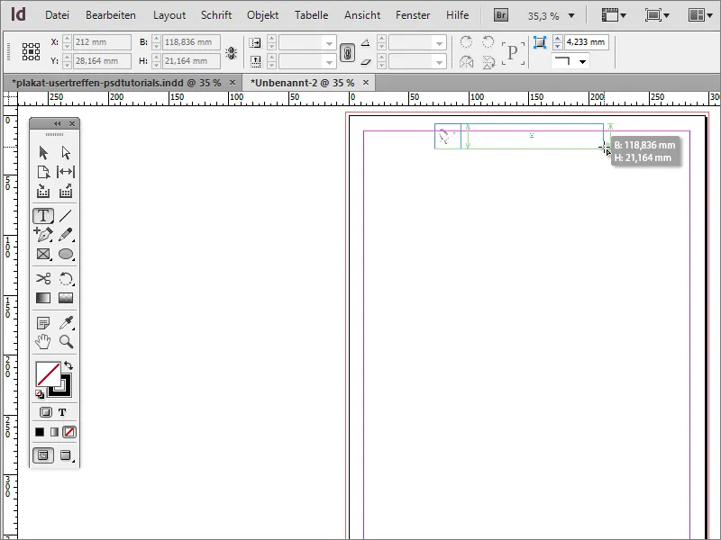Select the Ellipse tool
721x540 pixels.
pos(66,254)
